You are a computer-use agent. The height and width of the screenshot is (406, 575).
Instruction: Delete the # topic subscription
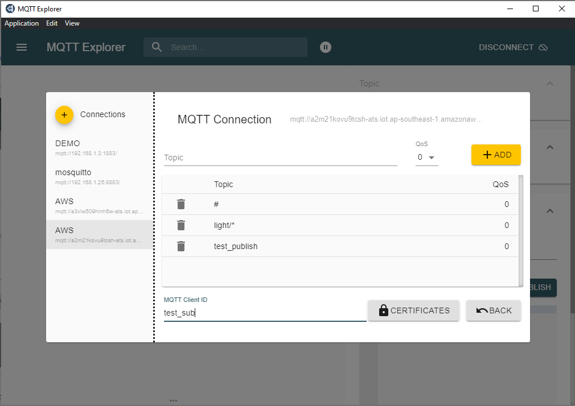[180, 204]
